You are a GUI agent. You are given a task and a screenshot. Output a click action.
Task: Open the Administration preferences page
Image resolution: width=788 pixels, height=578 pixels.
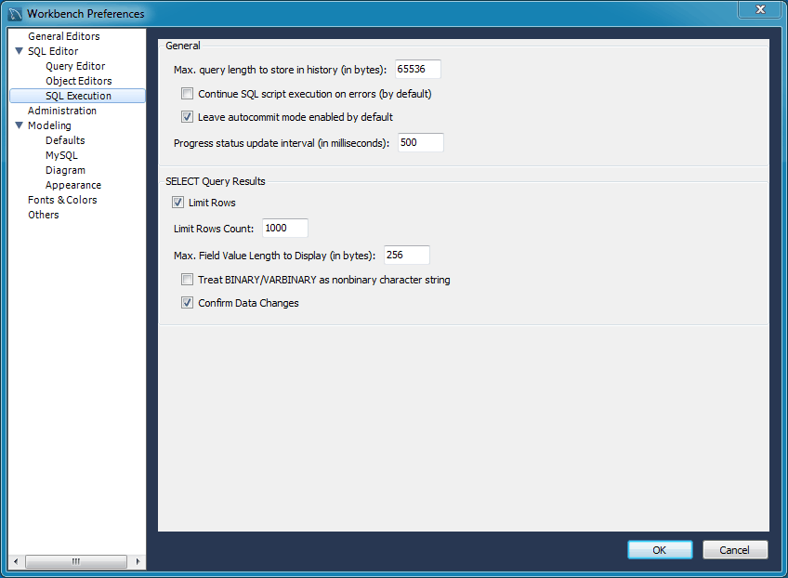(x=62, y=111)
